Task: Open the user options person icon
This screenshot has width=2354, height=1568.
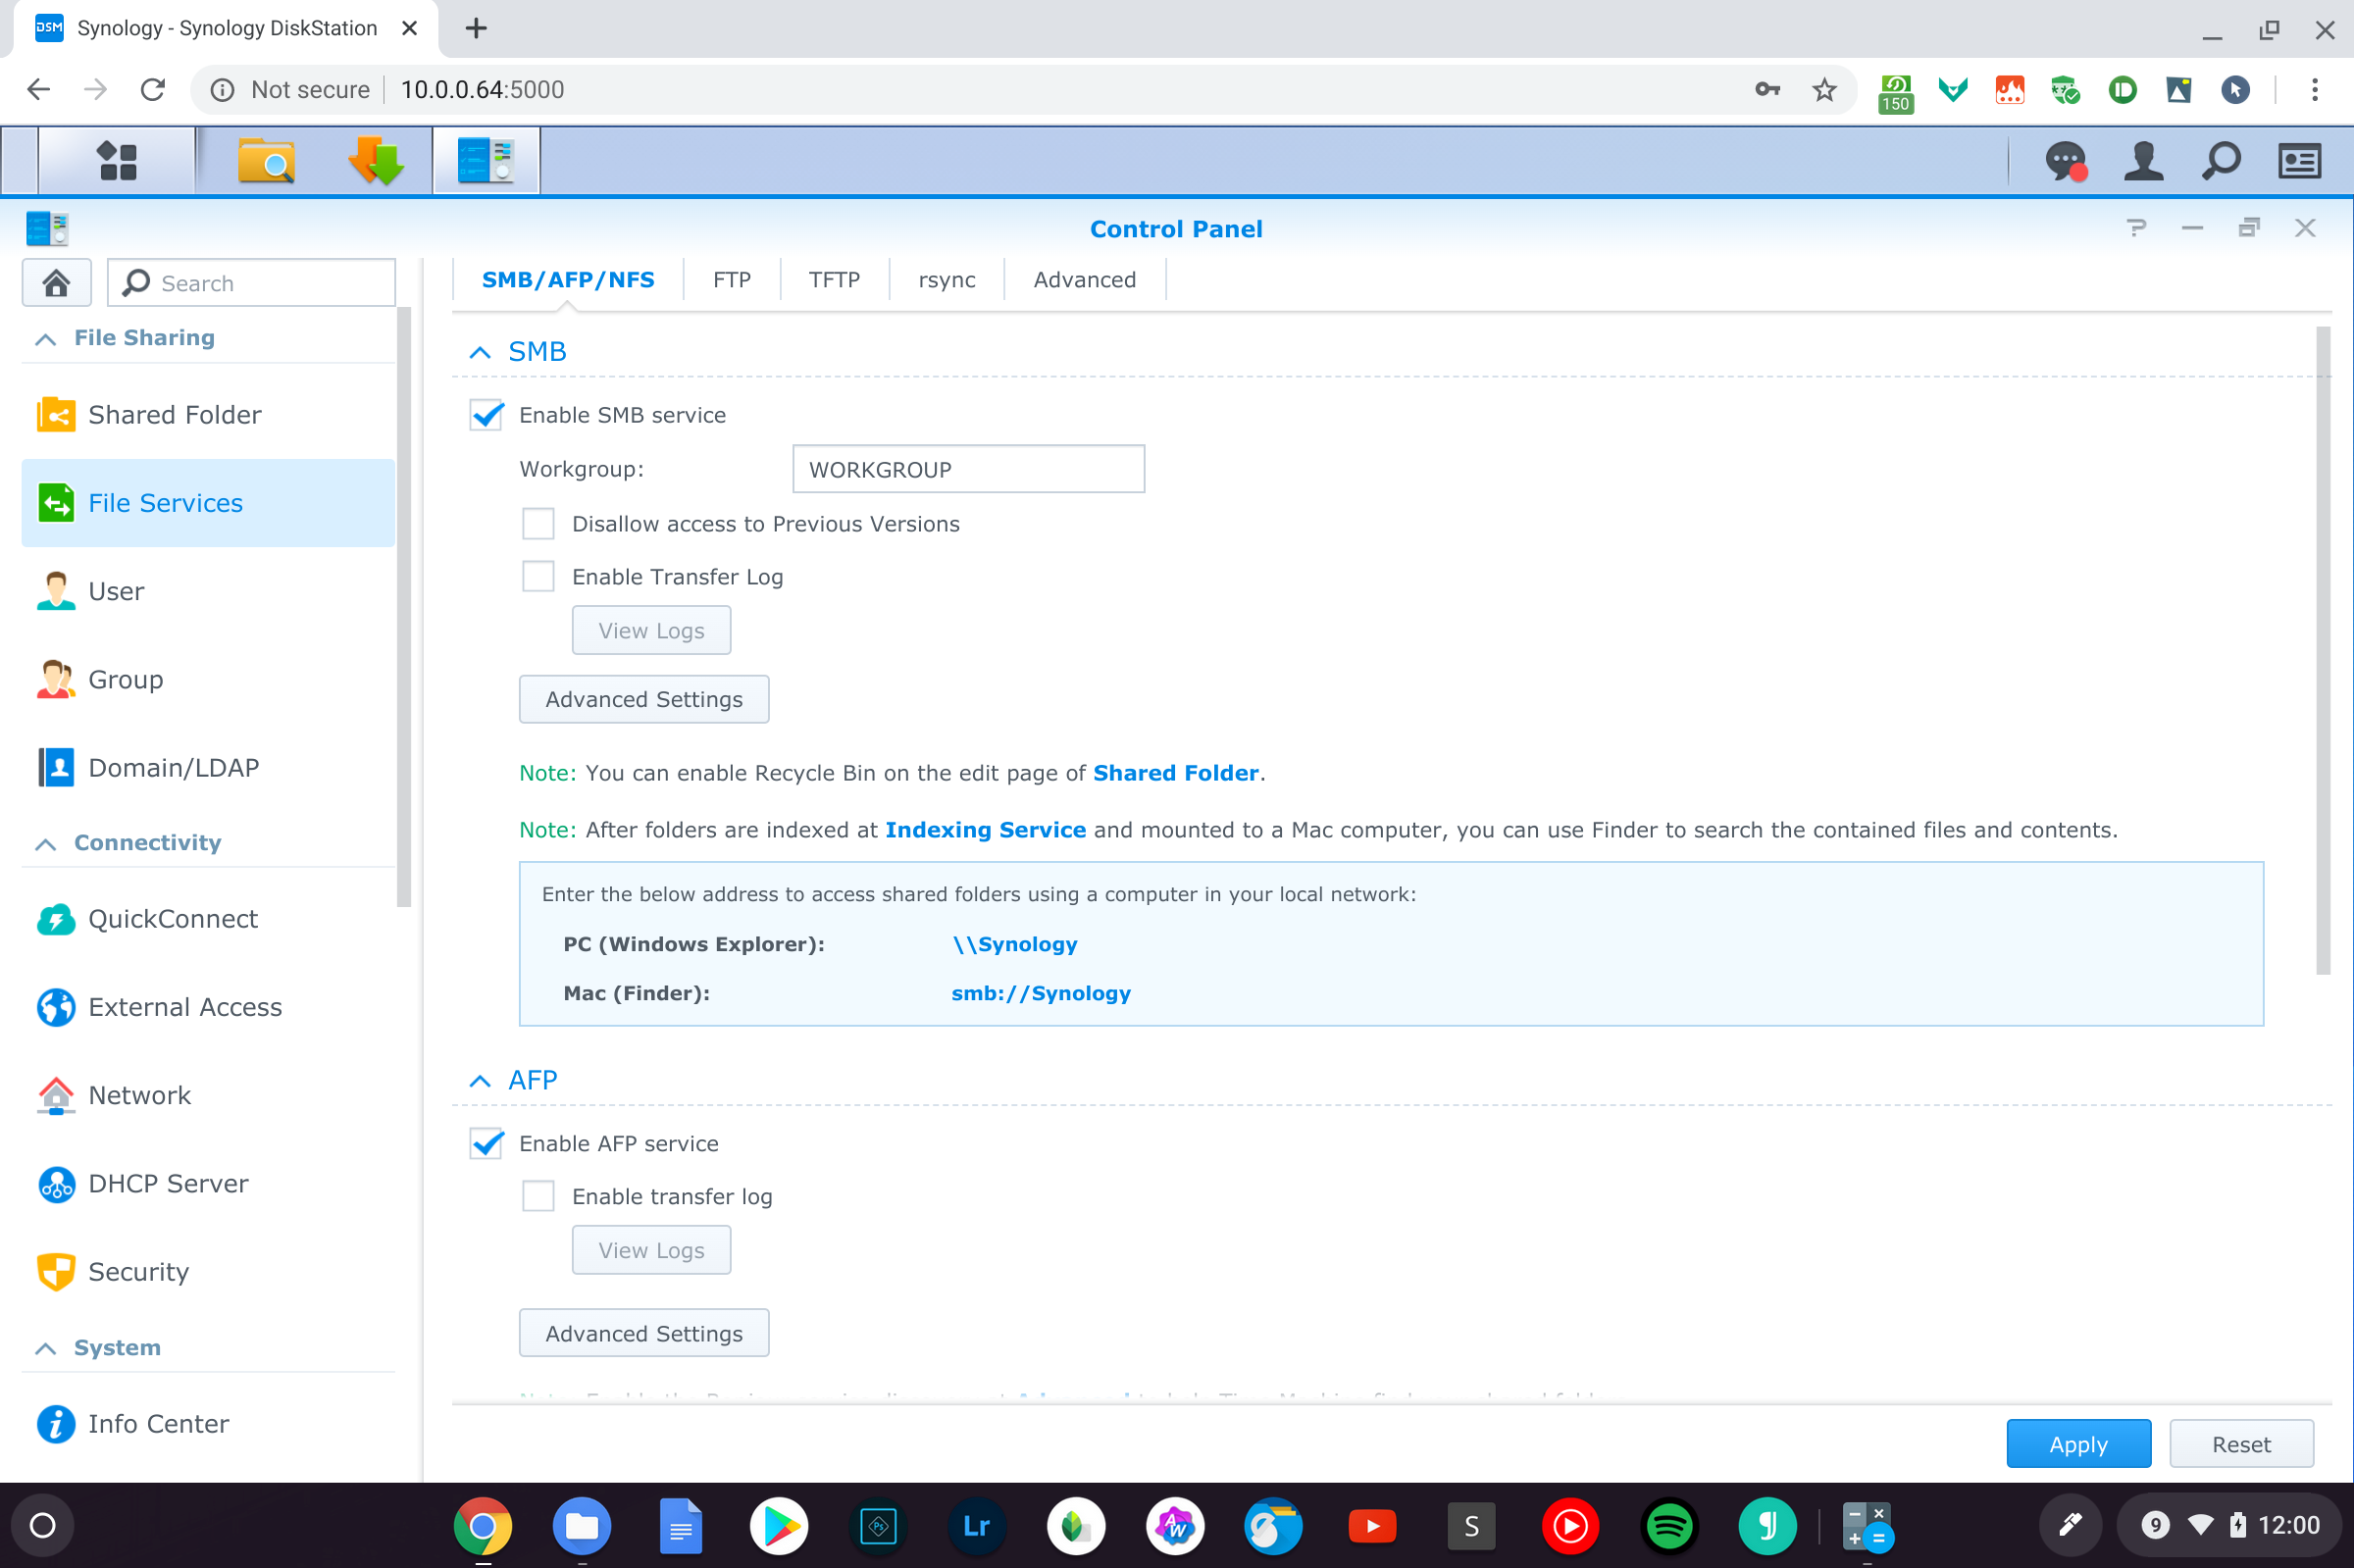Action: click(2143, 160)
